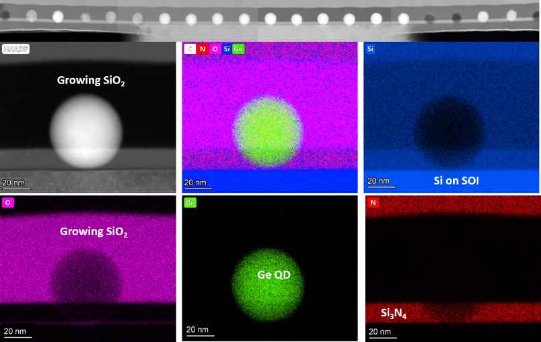Screen dimensions: 541x342
Task: Click the Ge badge on germanium map
Action: pyautogui.click(x=190, y=203)
